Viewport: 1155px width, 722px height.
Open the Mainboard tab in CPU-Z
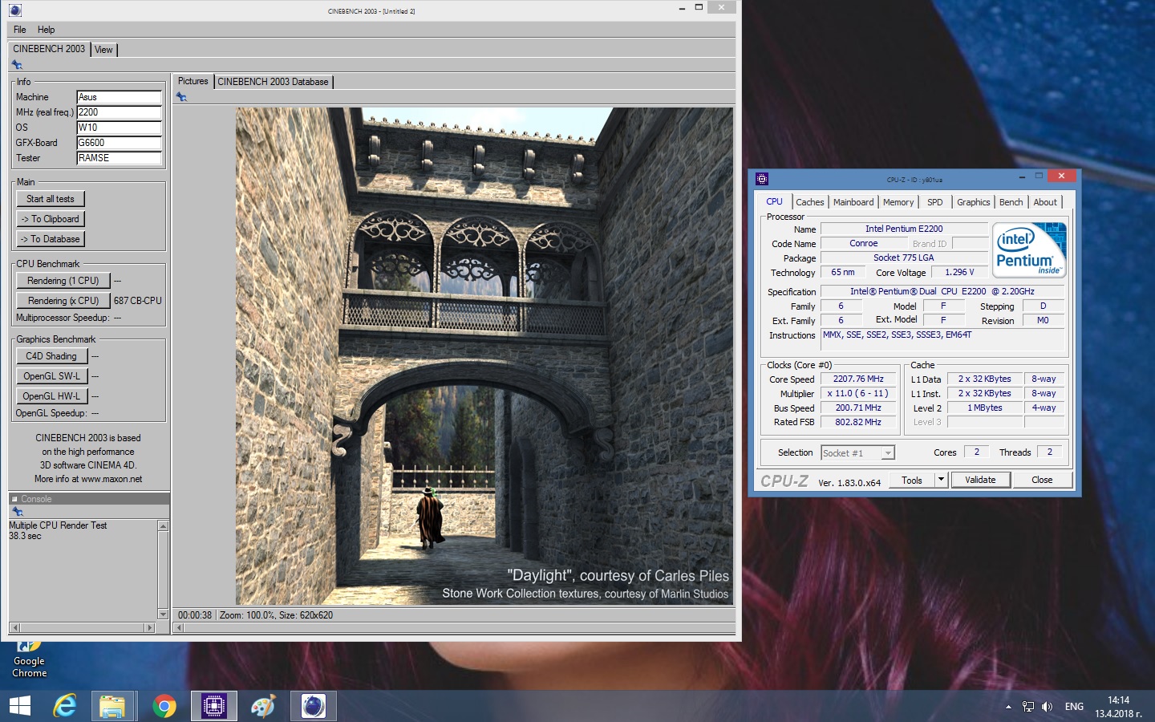(853, 202)
